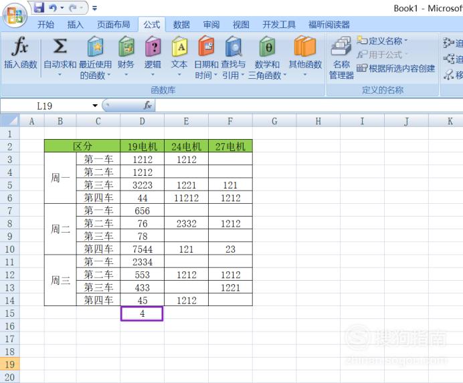Select the 27电机 header cell
This screenshot has width=463, height=383.
click(x=230, y=146)
